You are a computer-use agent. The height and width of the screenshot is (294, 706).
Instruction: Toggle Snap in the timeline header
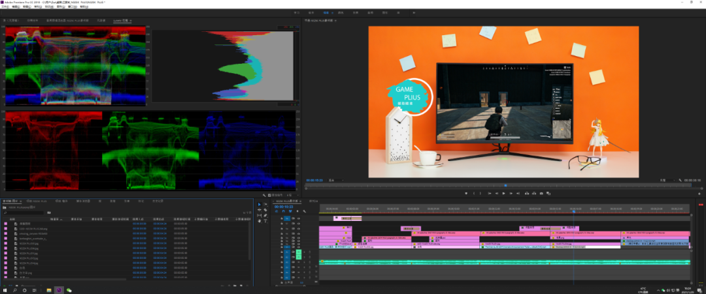(x=283, y=211)
